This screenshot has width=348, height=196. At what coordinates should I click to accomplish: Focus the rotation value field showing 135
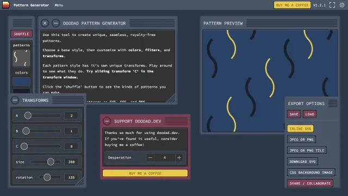(x=71, y=177)
